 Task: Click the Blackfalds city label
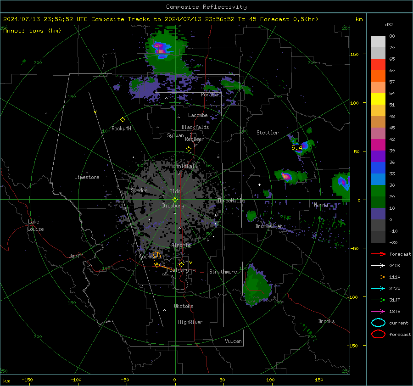coord(195,127)
